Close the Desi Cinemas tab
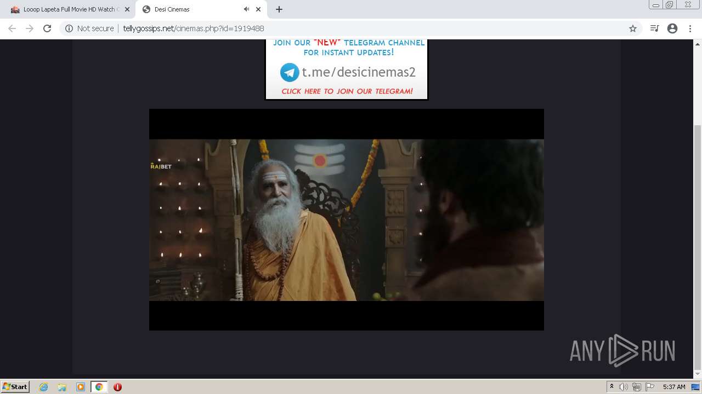 click(258, 9)
